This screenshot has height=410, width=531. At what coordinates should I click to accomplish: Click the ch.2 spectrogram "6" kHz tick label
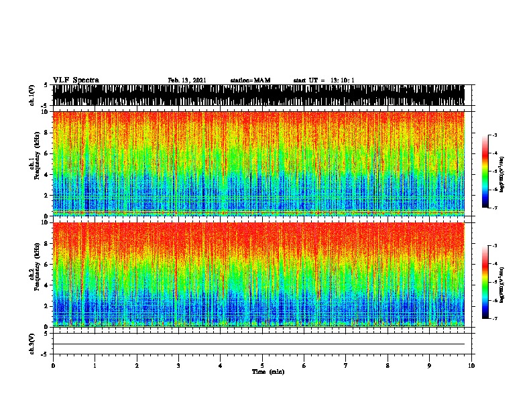(47, 264)
